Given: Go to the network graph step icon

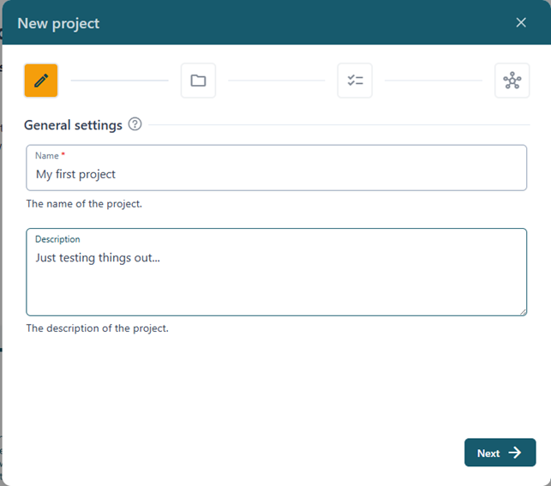Looking at the screenshot, I should pyautogui.click(x=512, y=81).
